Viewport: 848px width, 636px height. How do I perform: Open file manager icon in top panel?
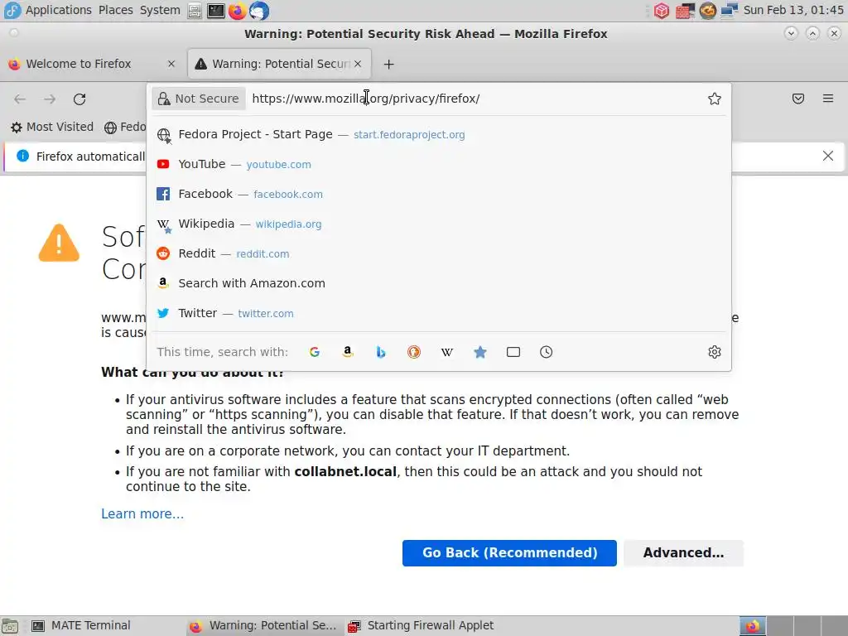click(195, 10)
